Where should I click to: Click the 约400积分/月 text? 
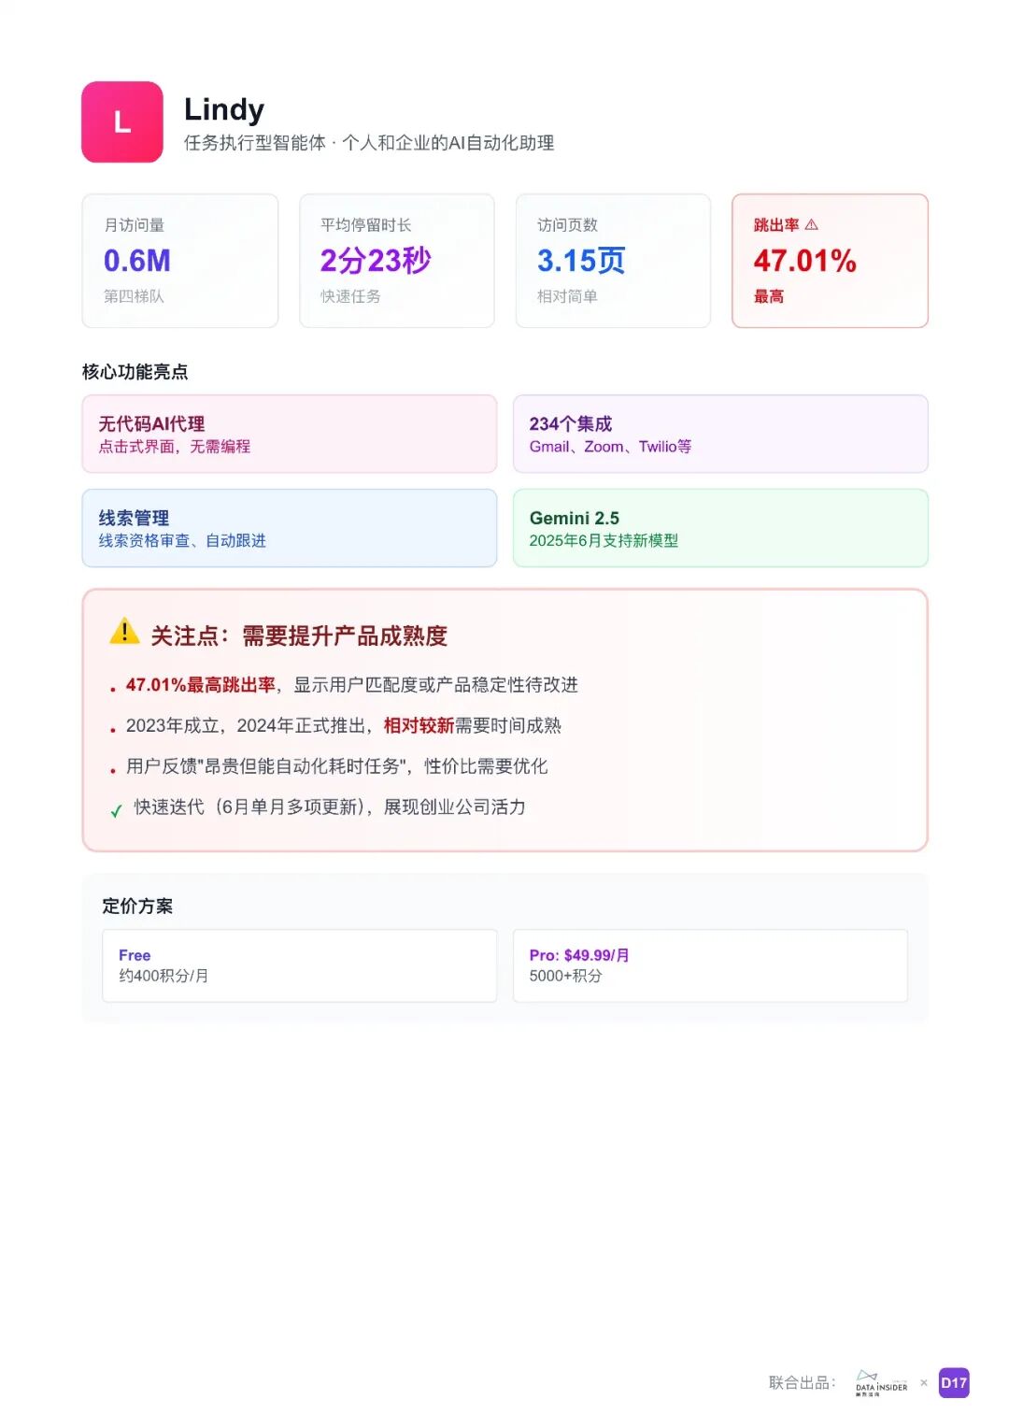(x=163, y=976)
